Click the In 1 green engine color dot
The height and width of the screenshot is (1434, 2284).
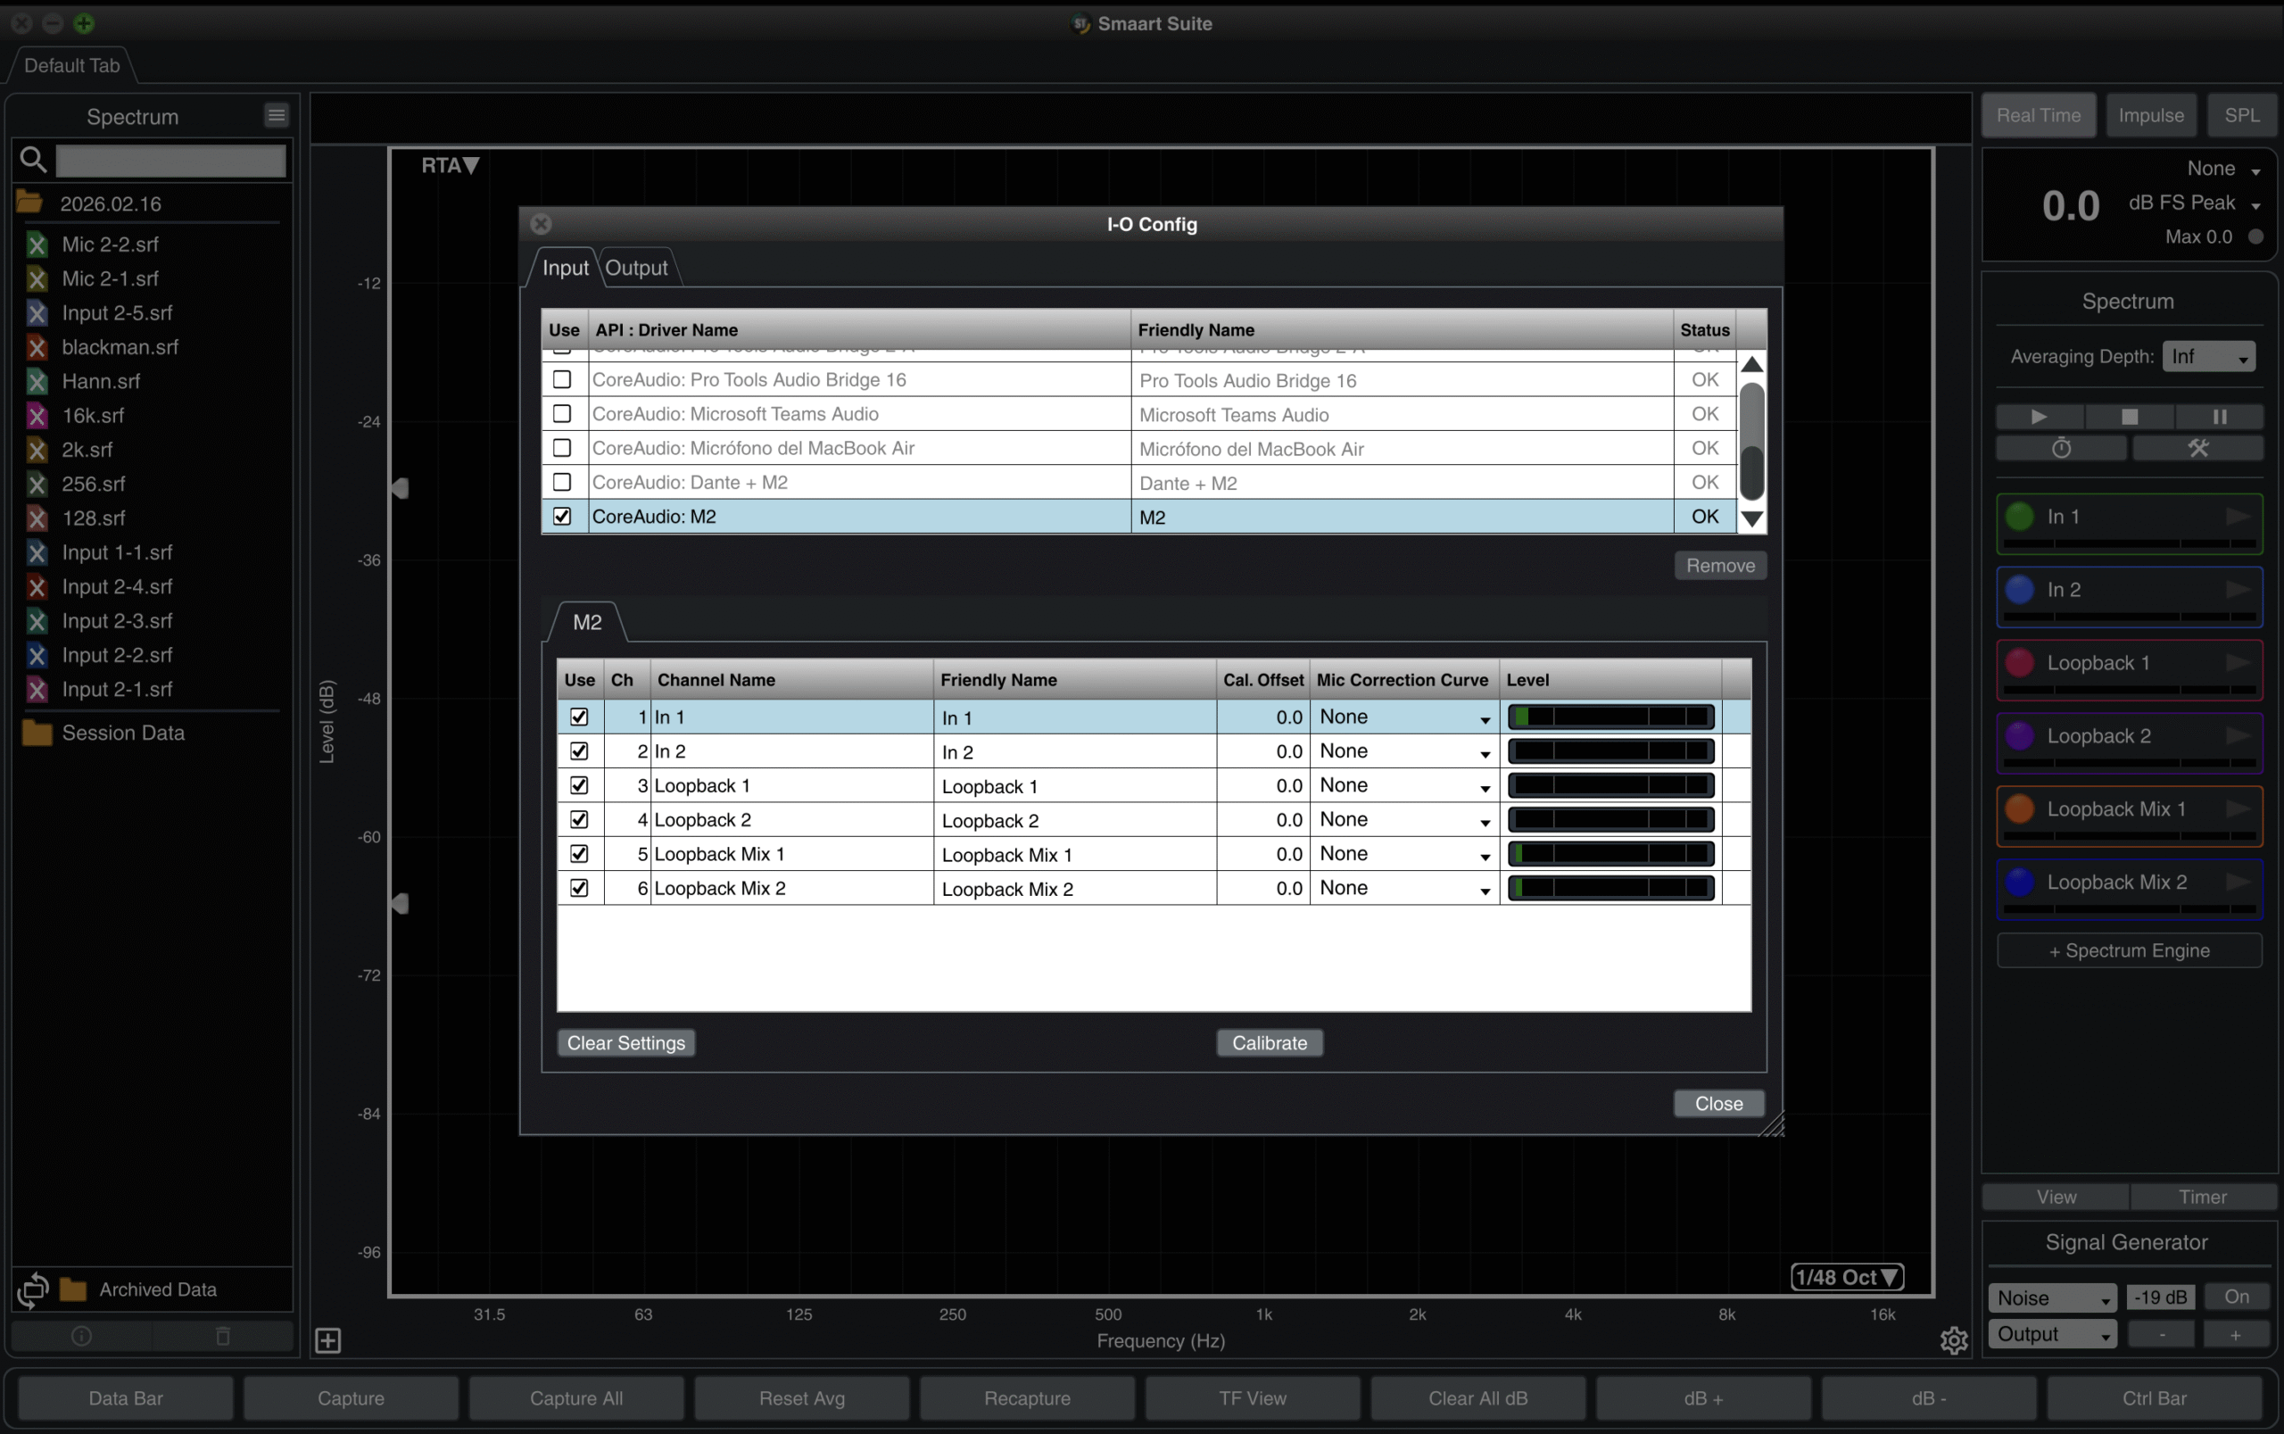click(x=2020, y=517)
